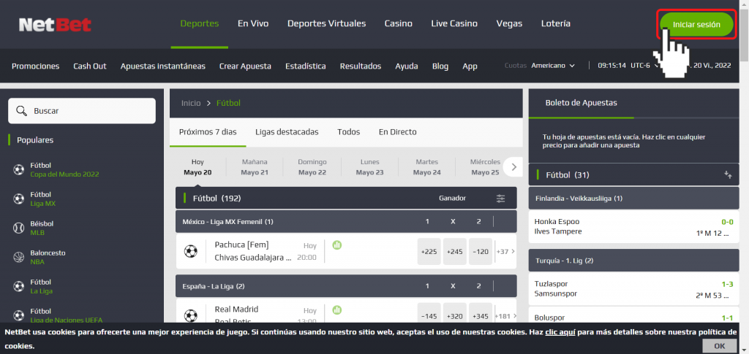Click the sort arrows icon in Fútbol (31)
Viewport: 749px width, 354px height.
pyautogui.click(x=728, y=175)
